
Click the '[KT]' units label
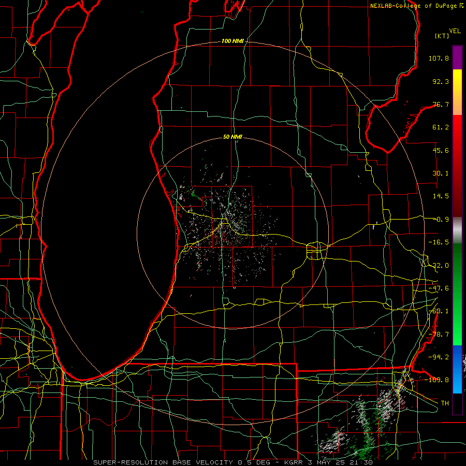pyautogui.click(x=442, y=36)
